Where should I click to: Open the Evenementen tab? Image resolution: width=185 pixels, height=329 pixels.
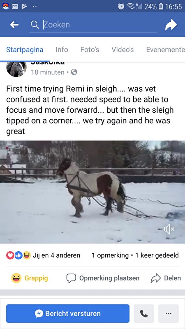click(166, 50)
